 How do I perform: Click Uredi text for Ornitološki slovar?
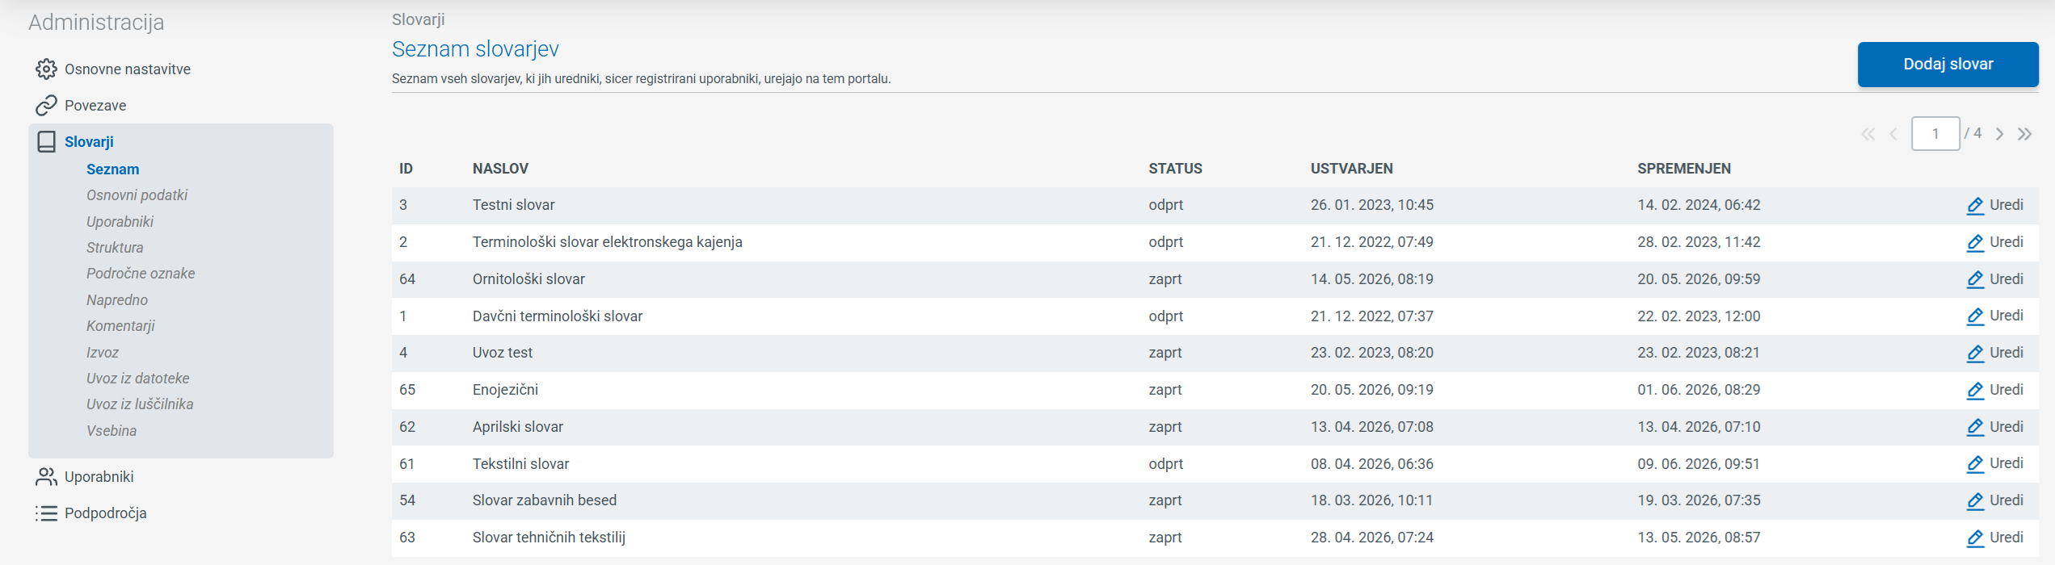[x=2007, y=279]
